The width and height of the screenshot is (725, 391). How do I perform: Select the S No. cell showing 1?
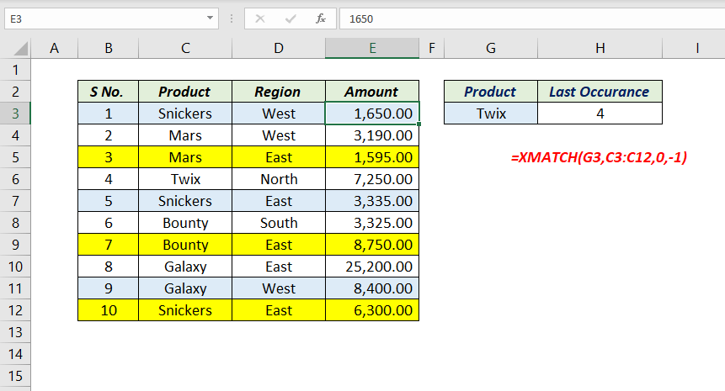[108, 114]
